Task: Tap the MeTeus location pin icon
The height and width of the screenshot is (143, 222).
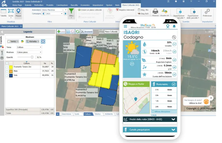Action: pyautogui.click(x=168, y=26)
